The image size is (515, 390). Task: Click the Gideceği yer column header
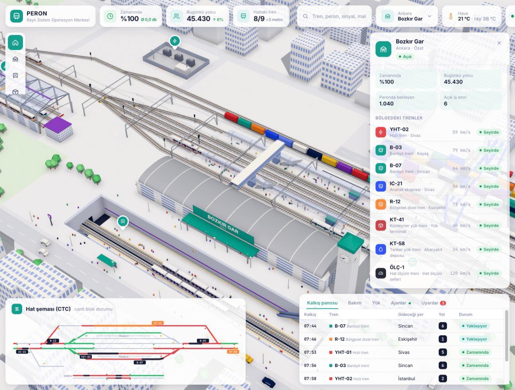(411, 314)
